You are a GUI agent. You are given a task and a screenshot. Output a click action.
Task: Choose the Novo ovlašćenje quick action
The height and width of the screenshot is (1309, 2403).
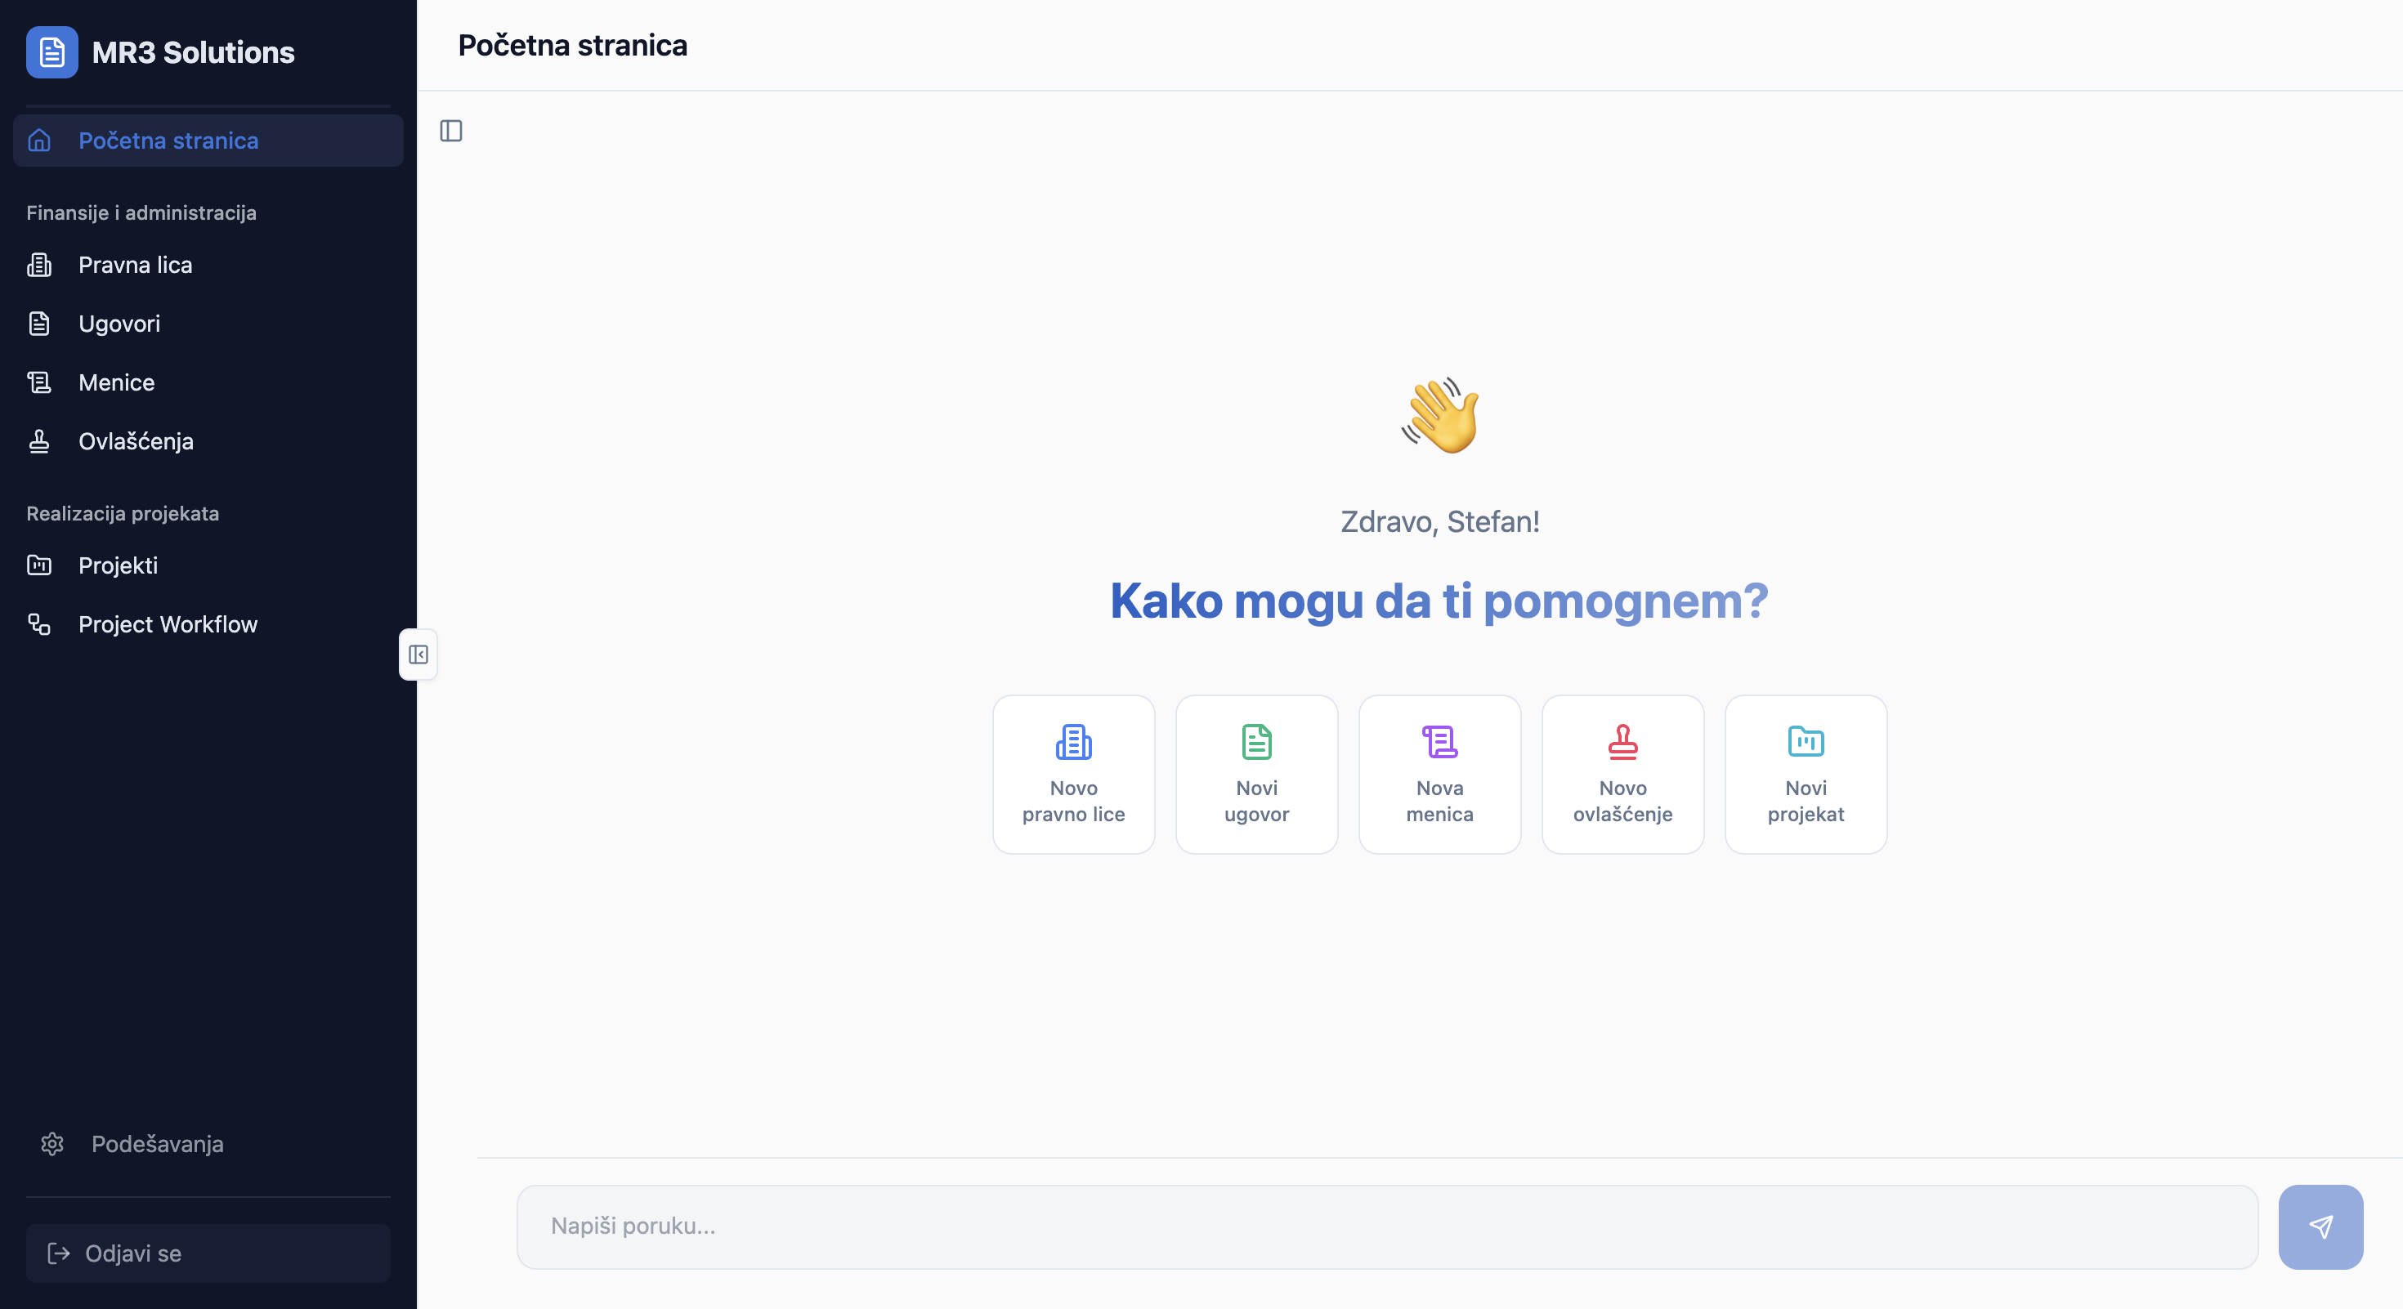(x=1622, y=775)
